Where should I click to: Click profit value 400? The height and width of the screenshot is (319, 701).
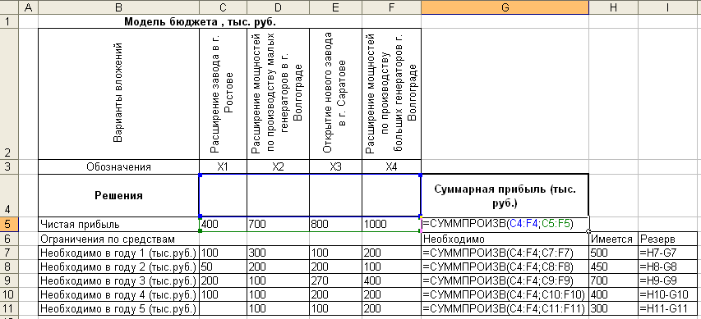[x=223, y=224]
